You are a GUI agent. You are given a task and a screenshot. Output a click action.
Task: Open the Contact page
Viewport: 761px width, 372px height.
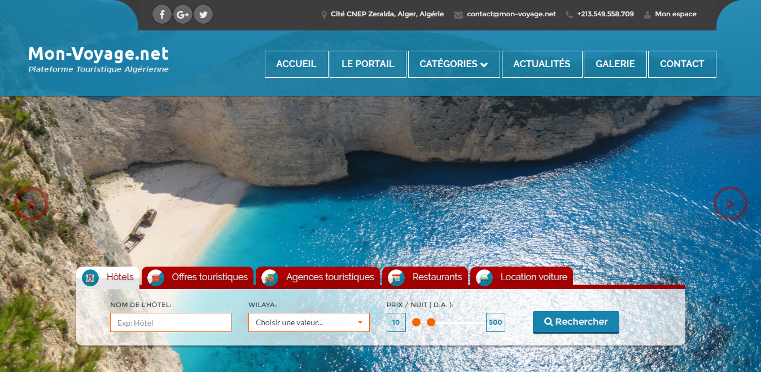pos(682,64)
